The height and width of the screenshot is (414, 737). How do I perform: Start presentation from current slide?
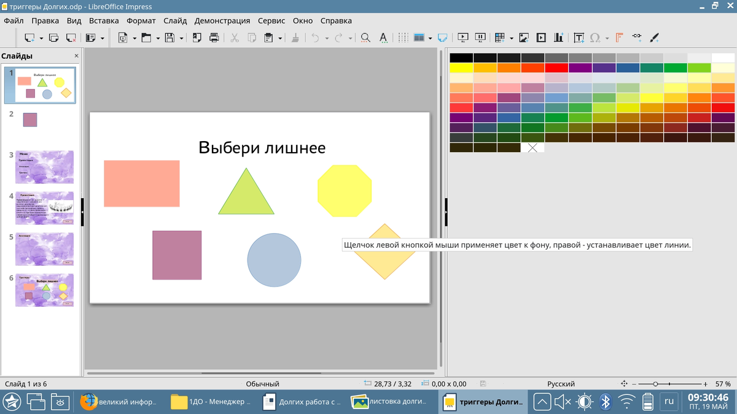click(x=481, y=37)
